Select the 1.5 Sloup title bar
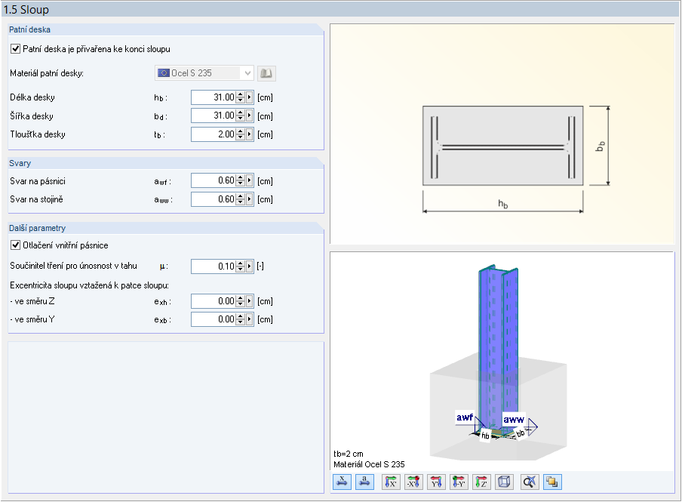Image resolution: width=682 pixels, height=502 pixels. (x=30, y=9)
